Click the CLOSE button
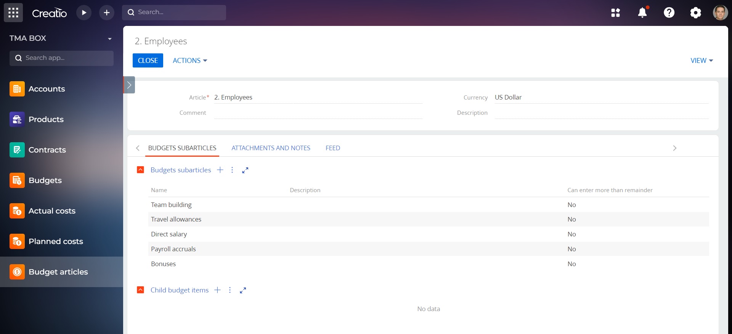Image resolution: width=732 pixels, height=334 pixels. [x=148, y=61]
